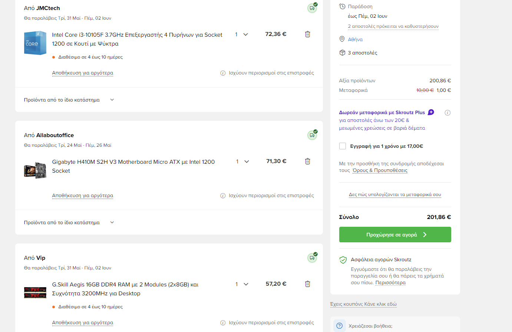Open G.Skill Aegis 16GB DDR4 product title
Screen dimensions: 512x332
point(125,289)
